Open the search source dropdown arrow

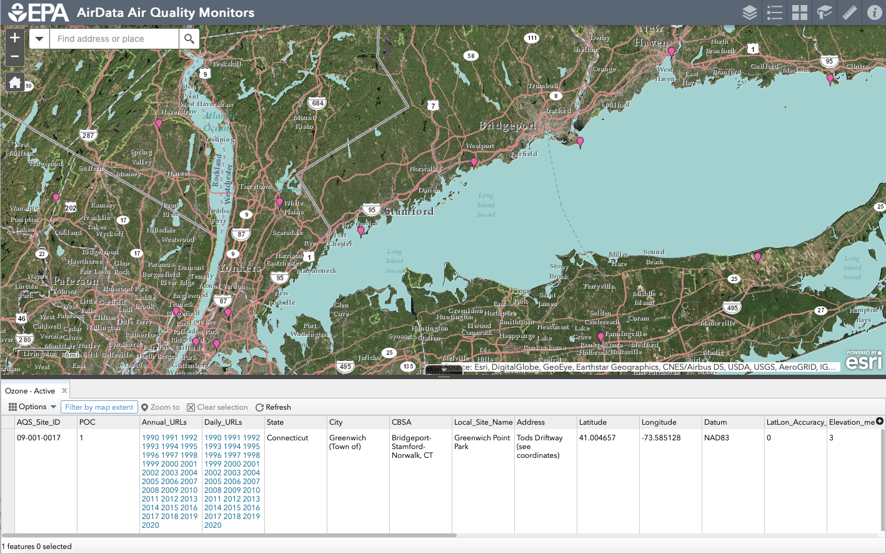coord(39,39)
